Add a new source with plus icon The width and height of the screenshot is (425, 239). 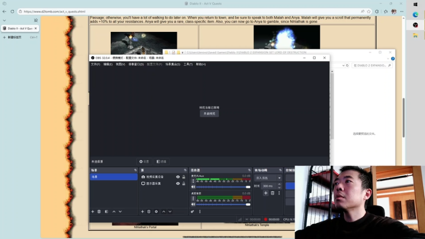tap(142, 211)
